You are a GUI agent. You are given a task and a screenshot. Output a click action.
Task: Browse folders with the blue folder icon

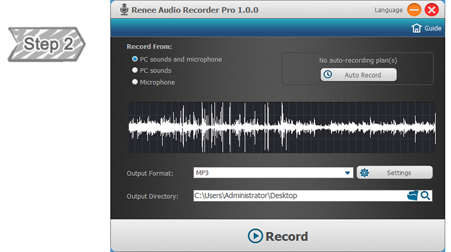tap(412, 196)
